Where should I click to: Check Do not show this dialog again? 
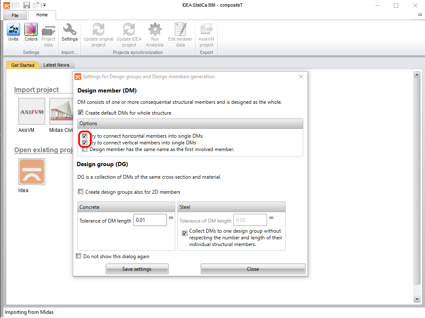pos(79,256)
